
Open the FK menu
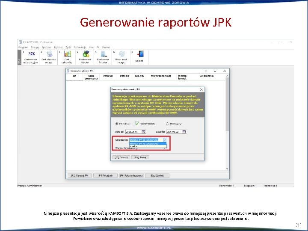coord(98,47)
